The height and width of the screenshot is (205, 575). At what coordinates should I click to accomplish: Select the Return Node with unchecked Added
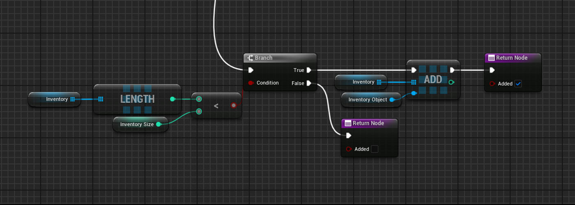pos(369,123)
